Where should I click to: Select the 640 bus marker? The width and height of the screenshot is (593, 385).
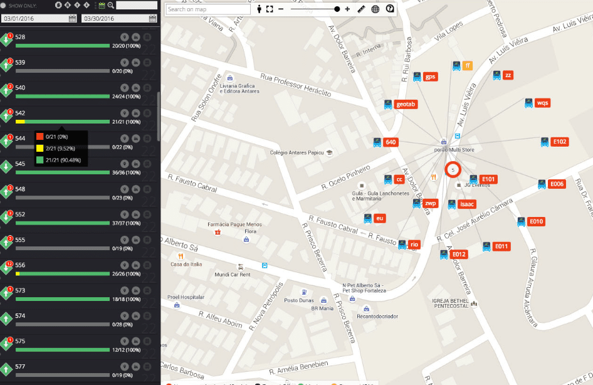tap(386, 142)
